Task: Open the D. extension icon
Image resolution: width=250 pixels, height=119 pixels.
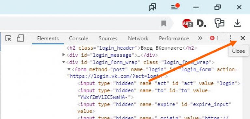Action: click(x=201, y=23)
